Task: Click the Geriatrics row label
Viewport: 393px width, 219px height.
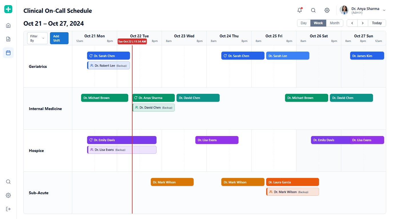Action: tap(38, 66)
